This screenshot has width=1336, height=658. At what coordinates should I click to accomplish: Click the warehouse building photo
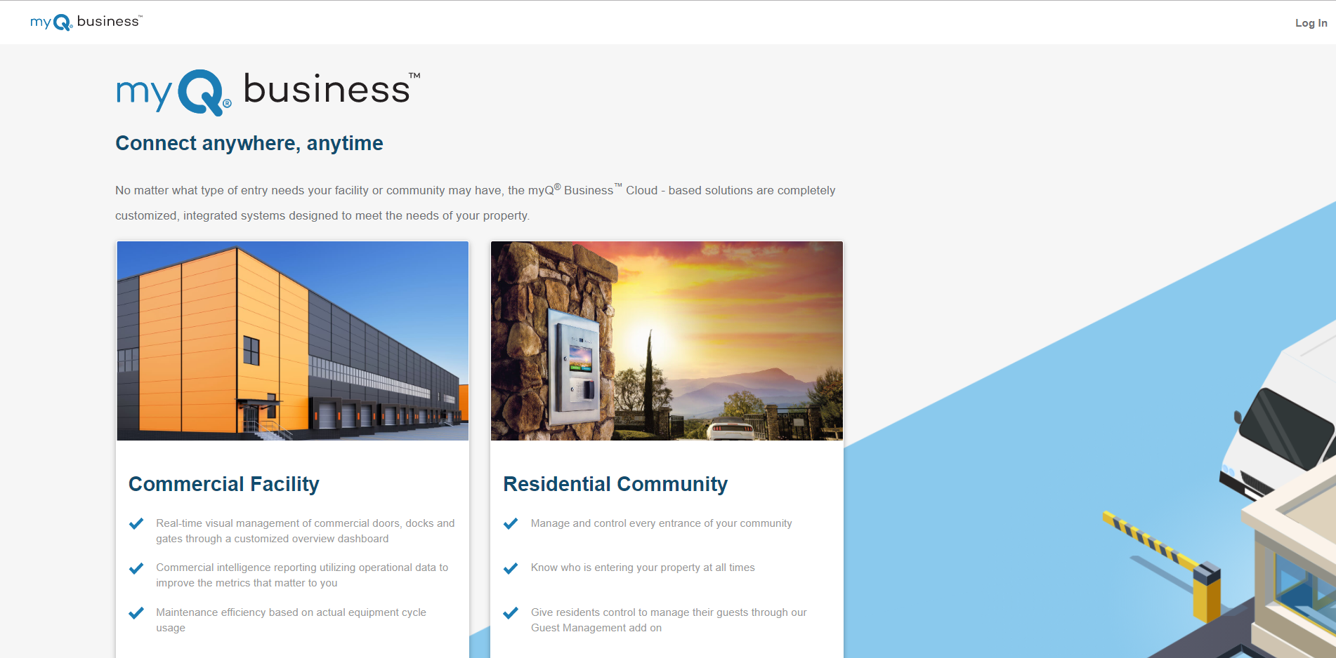click(x=292, y=341)
